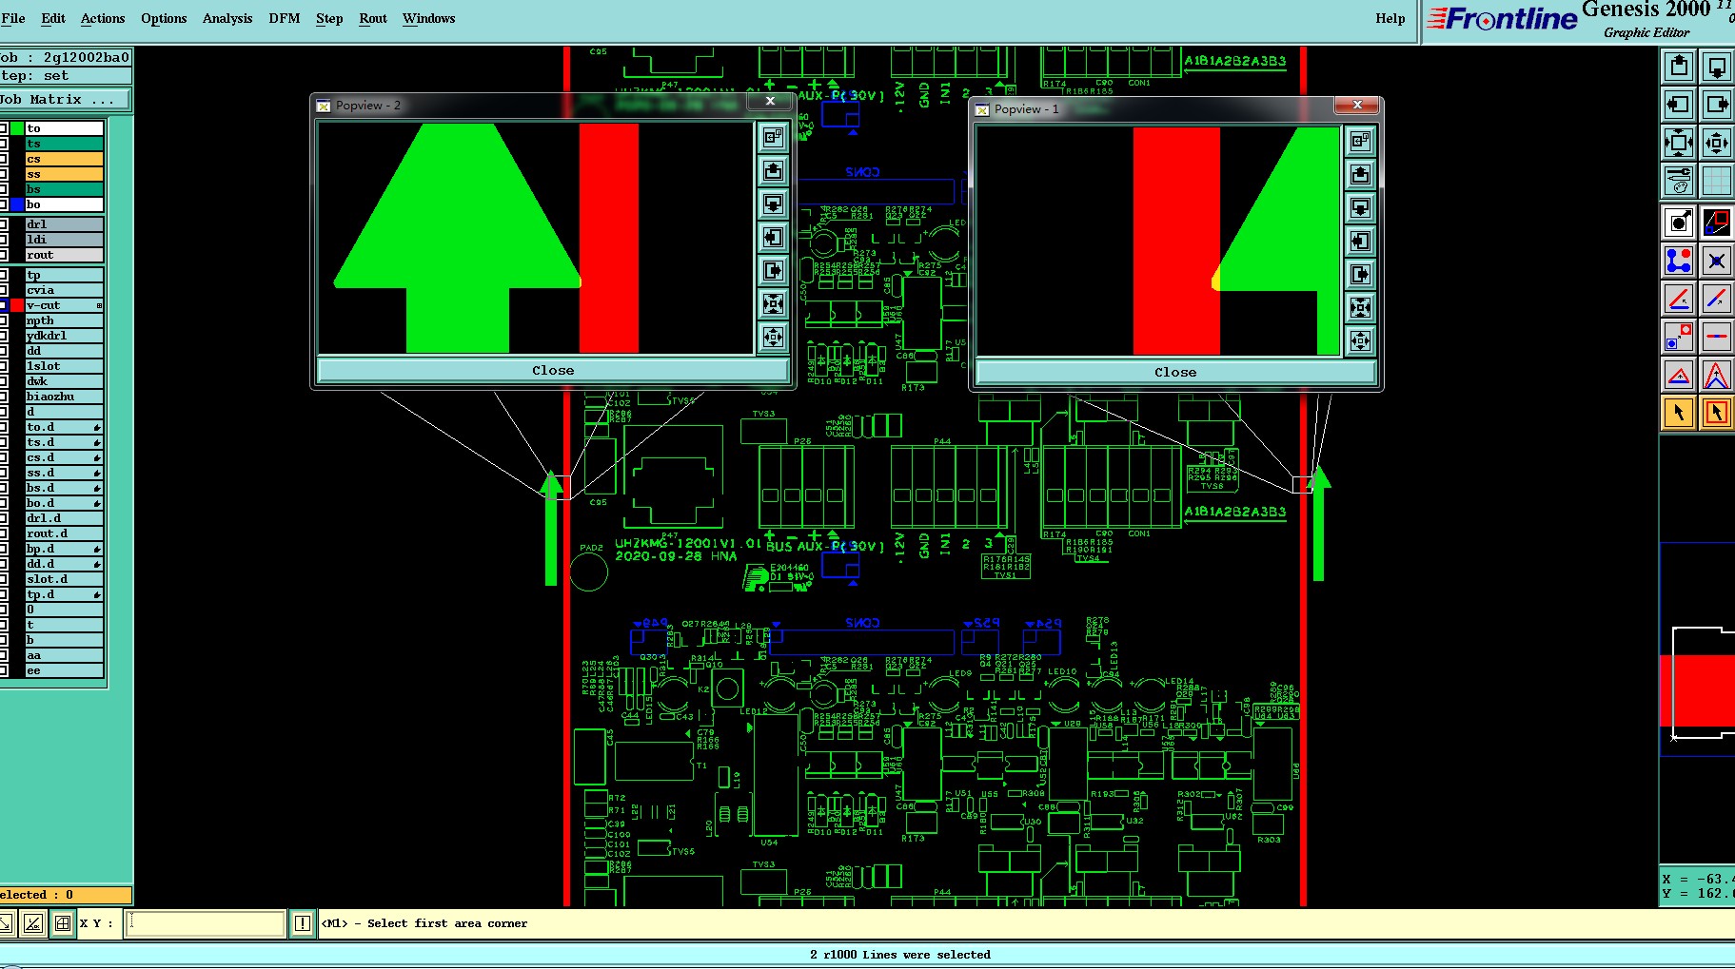Click the zoom-out expand icon in main toolbar
This screenshot has height=969, width=1735.
(1679, 144)
